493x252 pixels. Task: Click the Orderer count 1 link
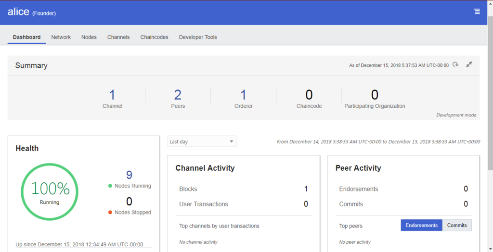click(x=244, y=95)
